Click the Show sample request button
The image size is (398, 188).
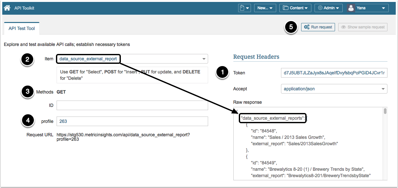(363, 27)
